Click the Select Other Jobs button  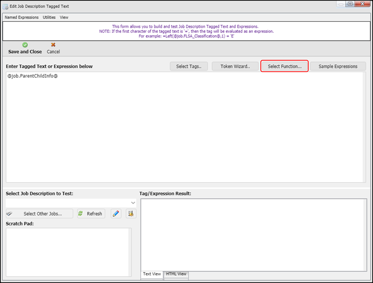(x=39, y=213)
